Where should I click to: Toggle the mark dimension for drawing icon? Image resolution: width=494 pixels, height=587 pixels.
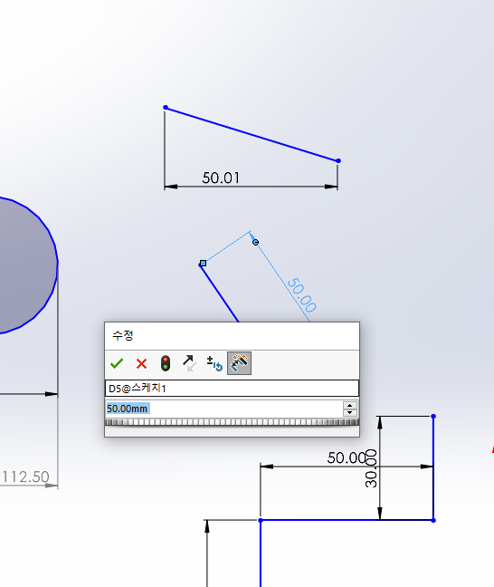pos(240,363)
